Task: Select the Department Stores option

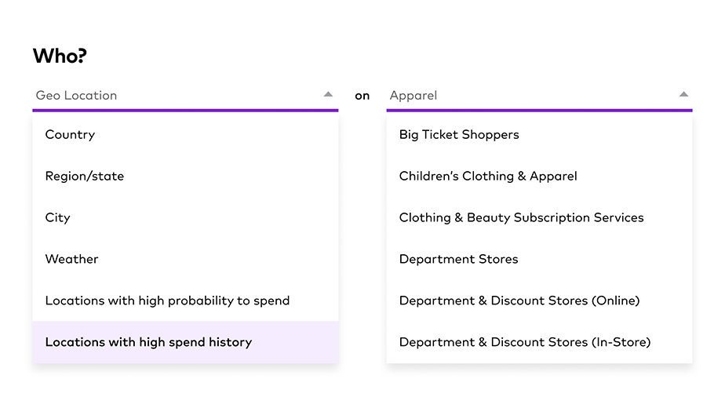Action: pyautogui.click(x=458, y=260)
